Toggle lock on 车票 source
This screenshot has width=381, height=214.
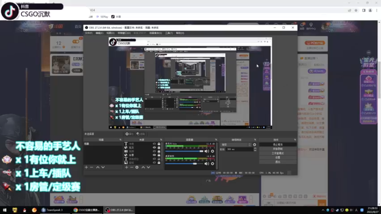(x=159, y=155)
